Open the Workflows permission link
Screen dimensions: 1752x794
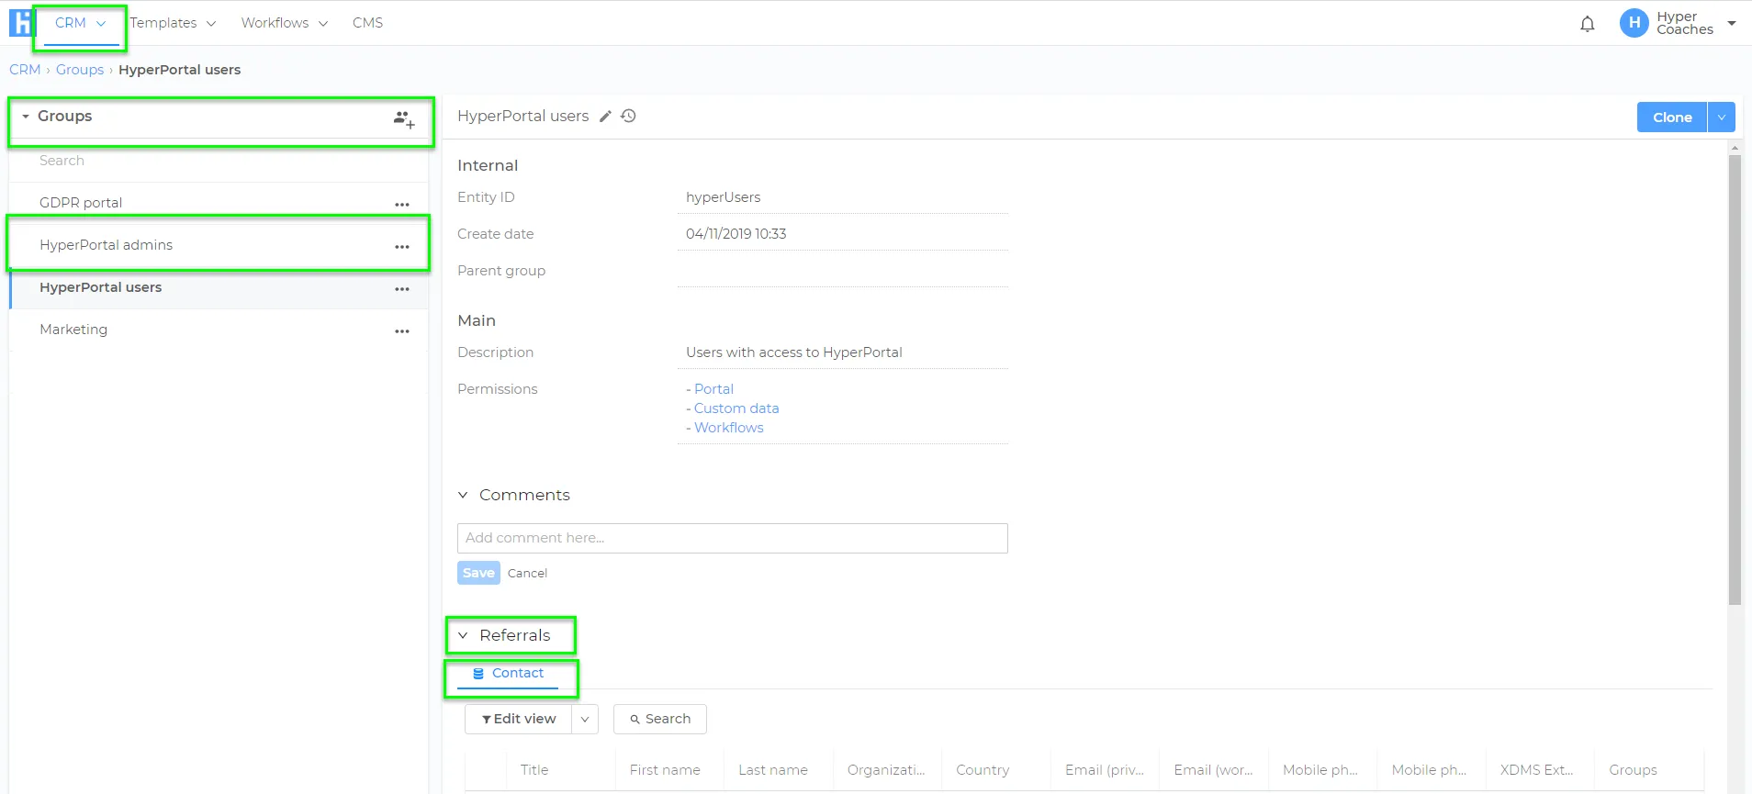[x=729, y=428]
